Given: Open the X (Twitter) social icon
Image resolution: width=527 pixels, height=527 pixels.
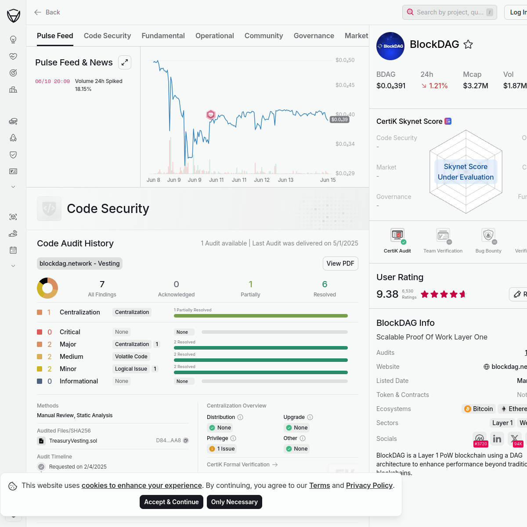Looking at the screenshot, I should [x=515, y=439].
